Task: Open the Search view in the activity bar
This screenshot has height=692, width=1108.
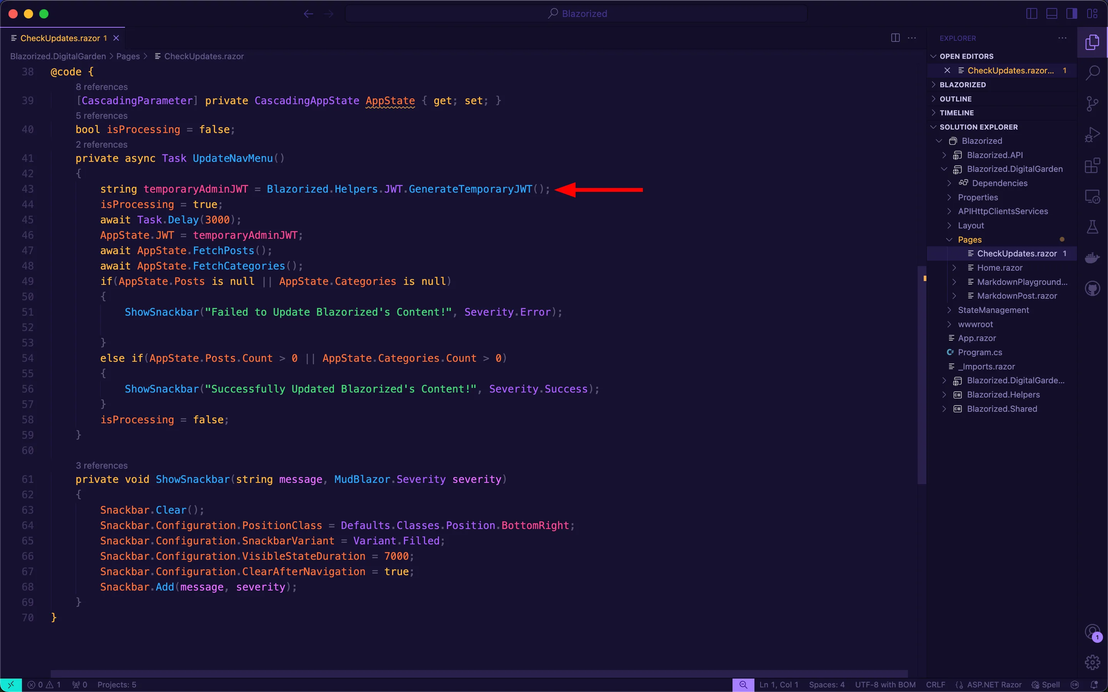Action: [x=1092, y=72]
